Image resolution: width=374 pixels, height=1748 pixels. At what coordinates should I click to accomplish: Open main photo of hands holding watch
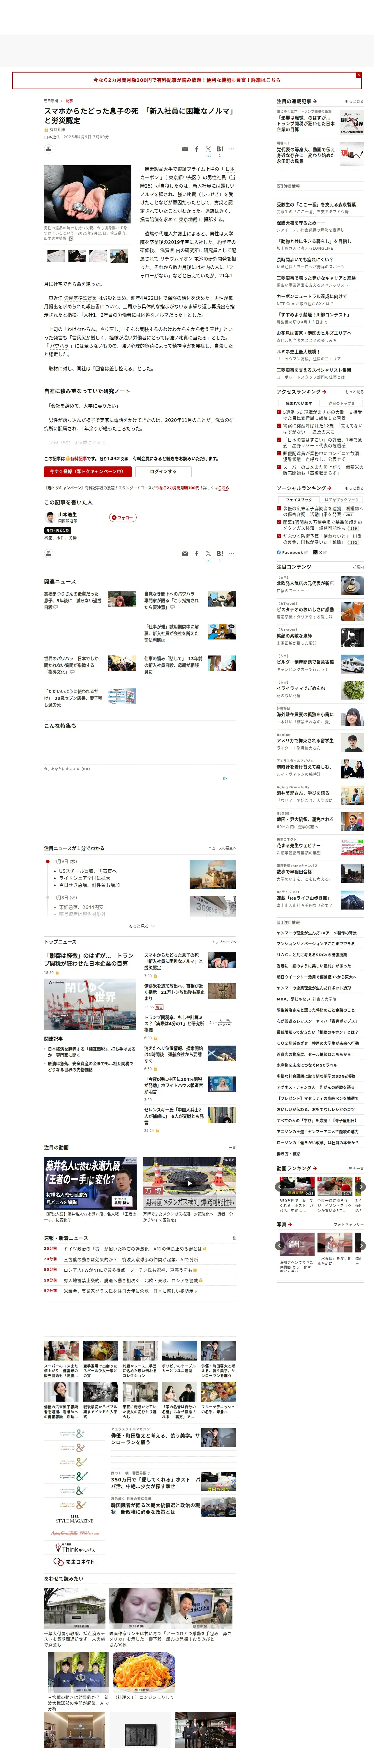(88, 194)
